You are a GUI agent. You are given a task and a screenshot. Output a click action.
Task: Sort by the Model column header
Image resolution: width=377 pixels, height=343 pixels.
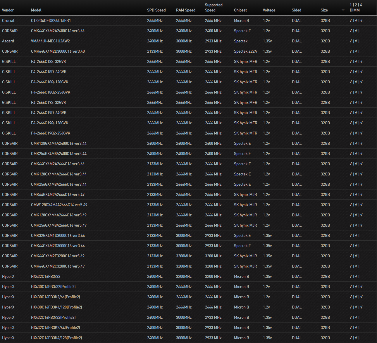click(x=36, y=10)
